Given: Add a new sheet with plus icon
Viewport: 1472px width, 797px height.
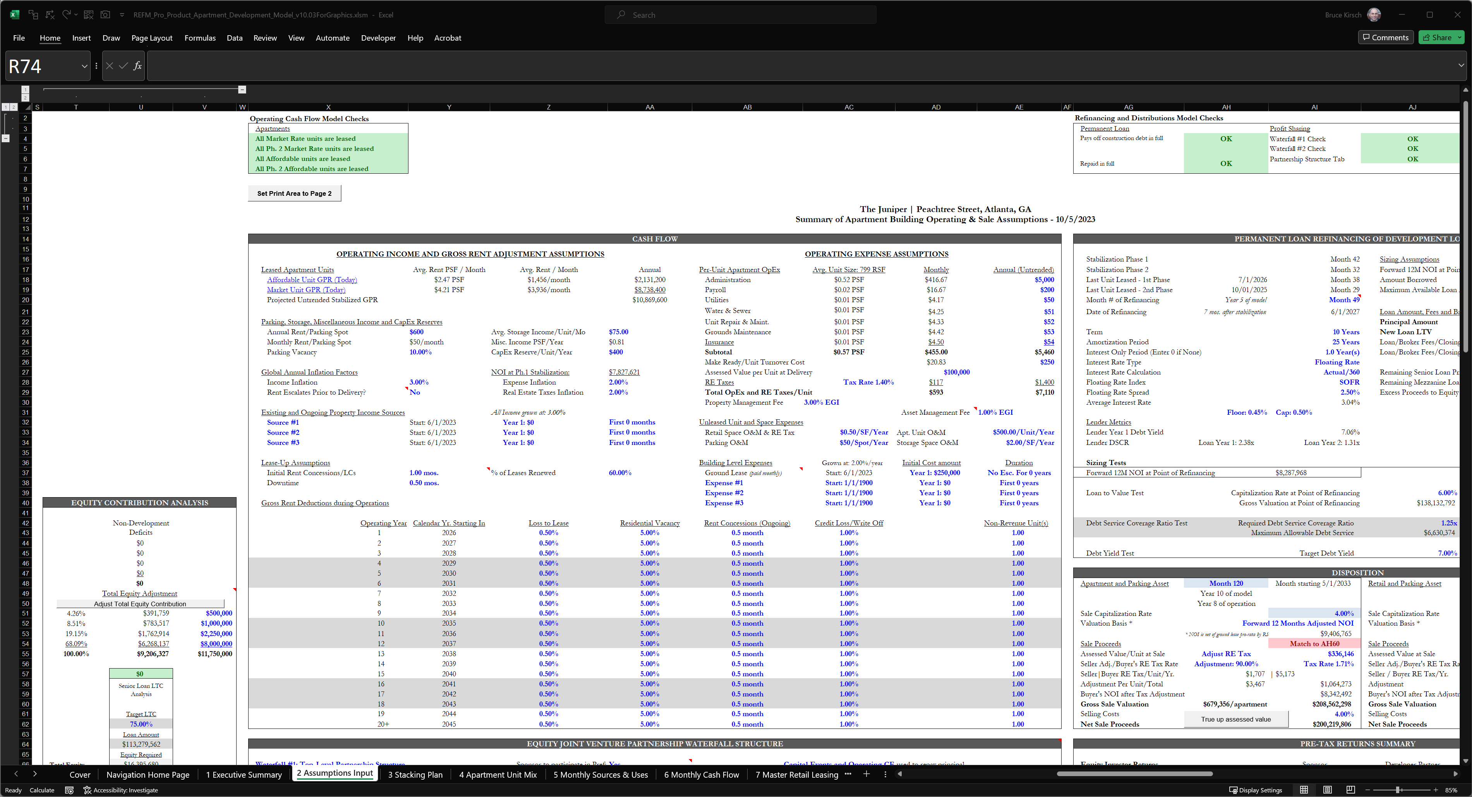Looking at the screenshot, I should click(866, 774).
